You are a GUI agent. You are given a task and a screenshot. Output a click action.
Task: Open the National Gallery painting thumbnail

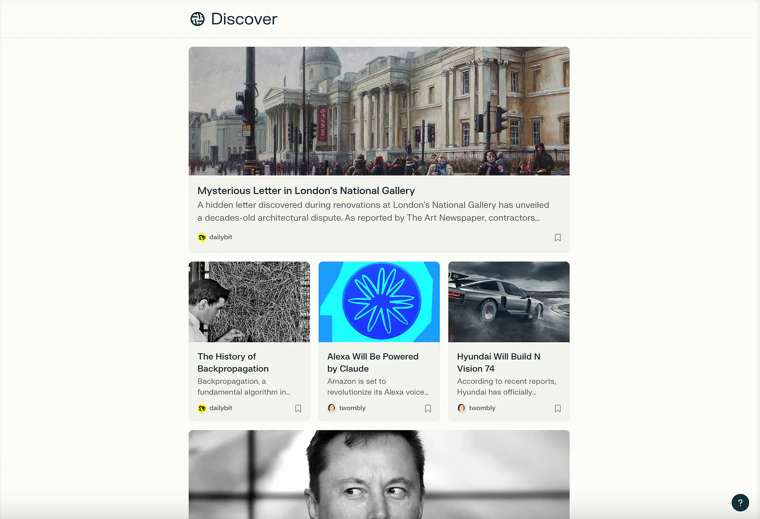(x=379, y=111)
